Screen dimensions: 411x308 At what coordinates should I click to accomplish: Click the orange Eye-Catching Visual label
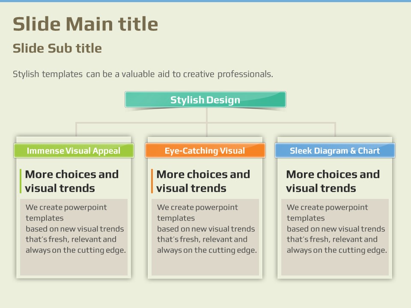click(205, 151)
